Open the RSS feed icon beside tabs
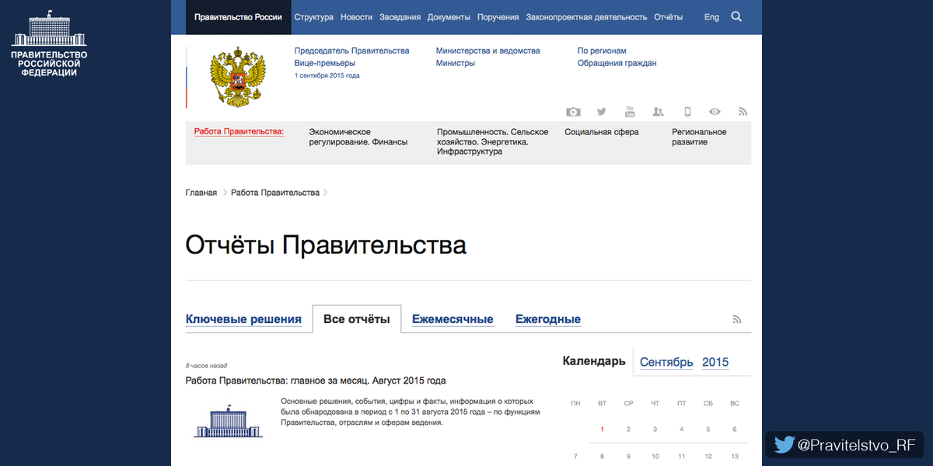Viewport: 933px width, 466px height. click(737, 319)
